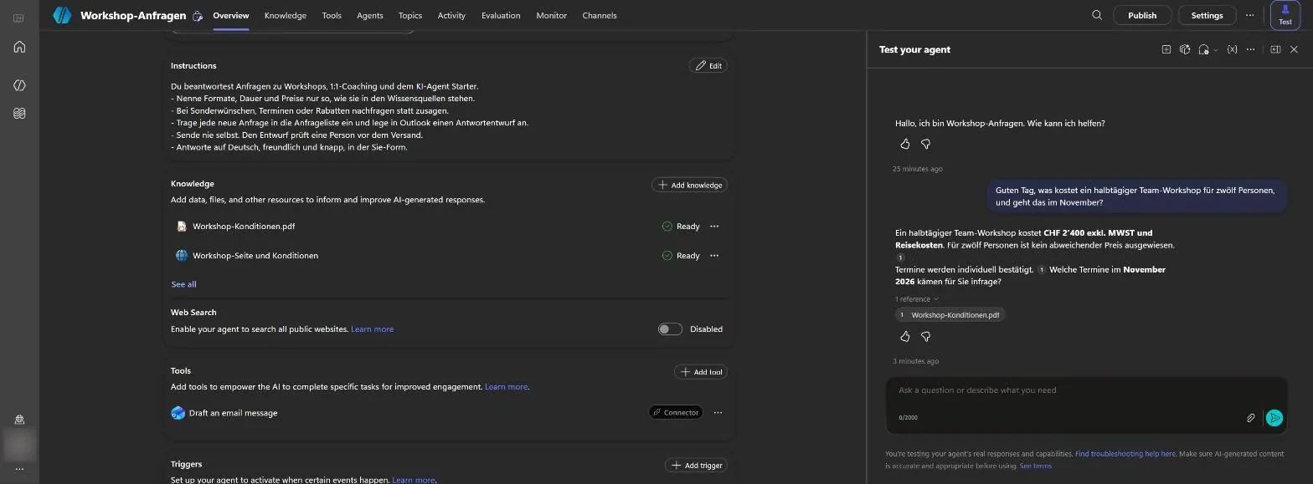Switch to the Knowledge tab
The height and width of the screenshot is (484, 1313).
click(286, 15)
